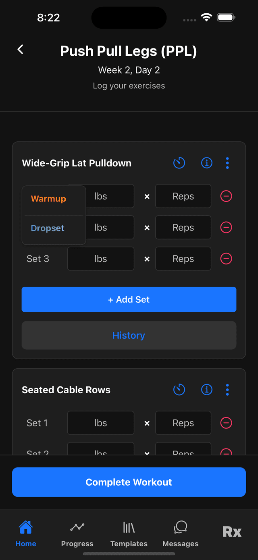View exercise info for Wide-Grip Lat Pulldown
Screen dimensions: 258x560
206,163
